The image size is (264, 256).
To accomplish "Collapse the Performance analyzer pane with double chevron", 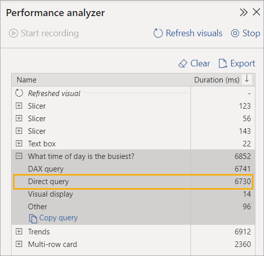I will [x=244, y=13].
